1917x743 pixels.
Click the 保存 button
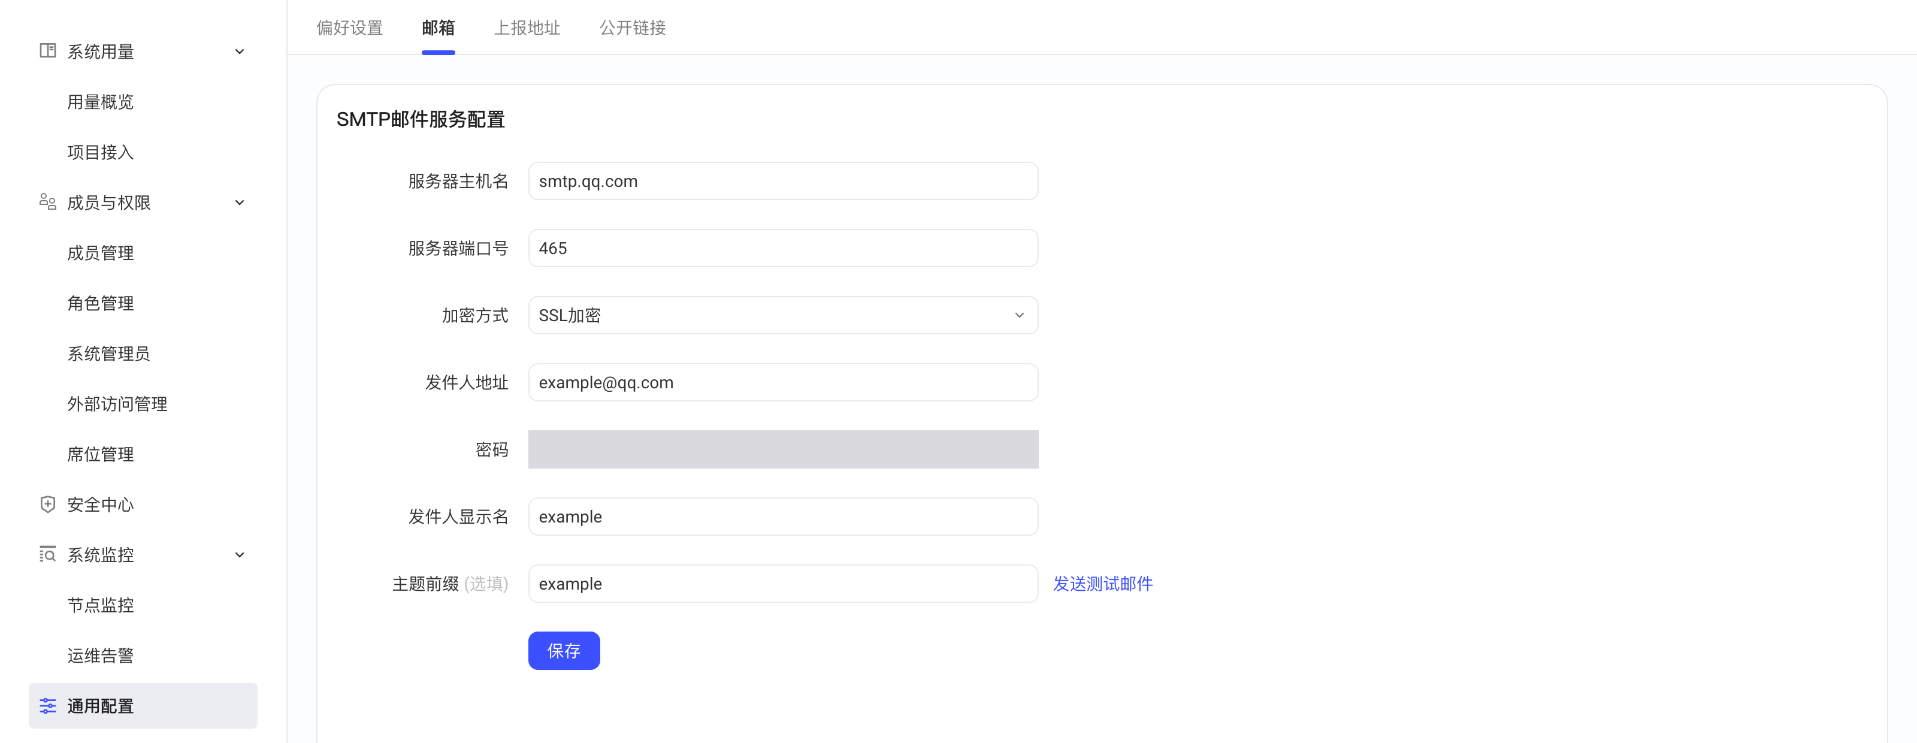[x=564, y=650]
